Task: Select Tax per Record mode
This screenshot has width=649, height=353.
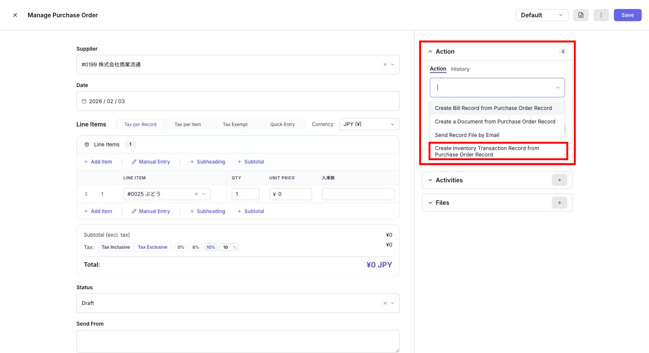Action: tap(140, 125)
